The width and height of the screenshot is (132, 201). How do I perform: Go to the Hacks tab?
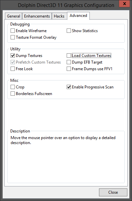(59, 16)
